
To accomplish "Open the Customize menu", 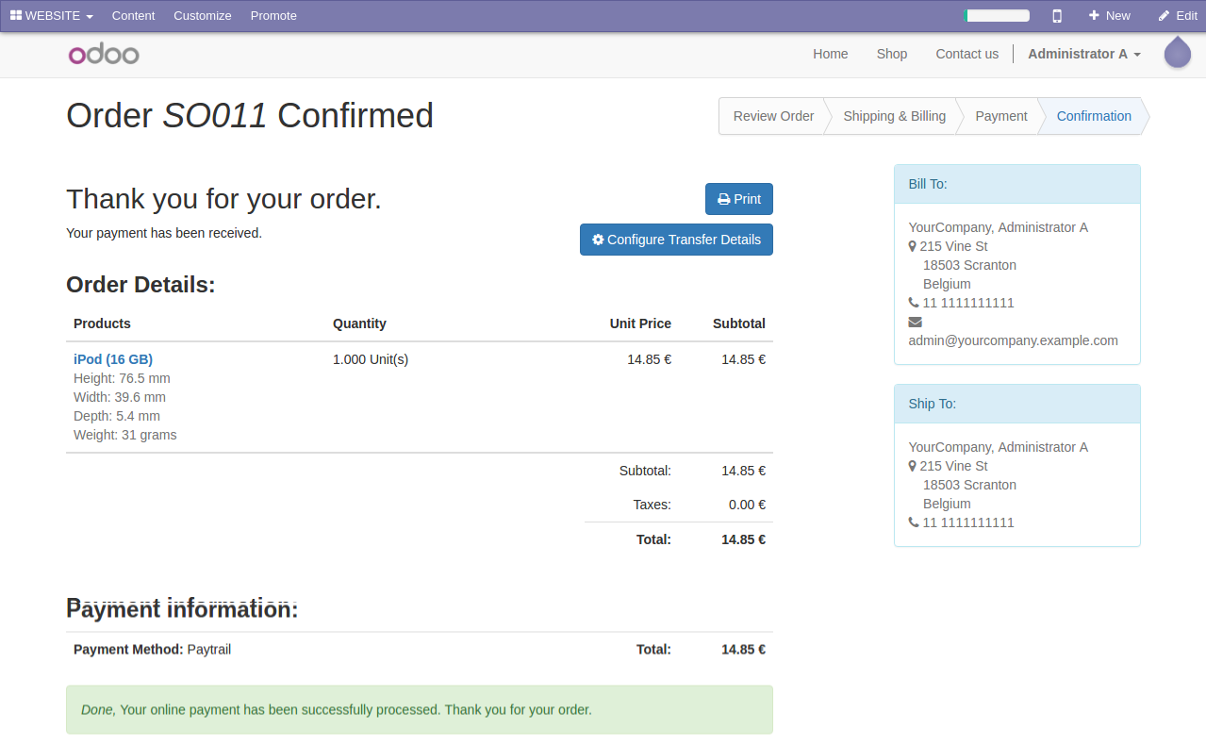I will pos(203,15).
